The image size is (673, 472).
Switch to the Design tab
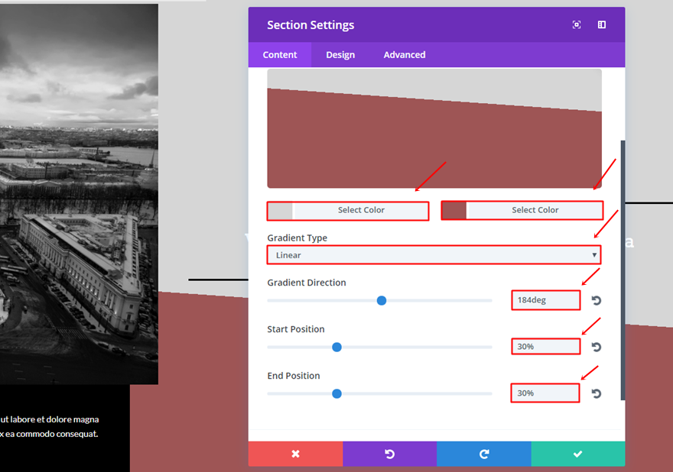click(340, 55)
